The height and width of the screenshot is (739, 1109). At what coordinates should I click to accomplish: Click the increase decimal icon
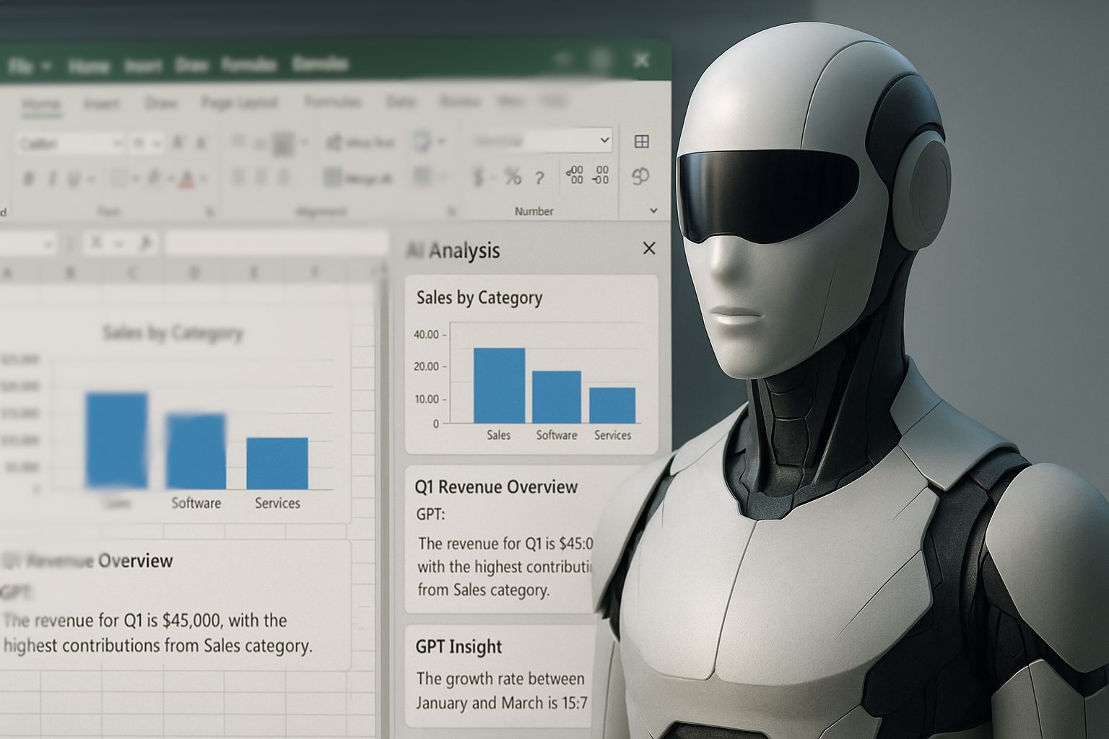(x=575, y=175)
